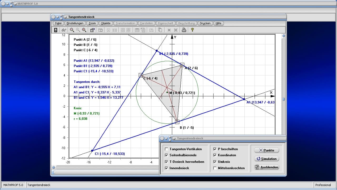Click the double-square toolbar icon
The image size is (337, 190).
point(115,30)
